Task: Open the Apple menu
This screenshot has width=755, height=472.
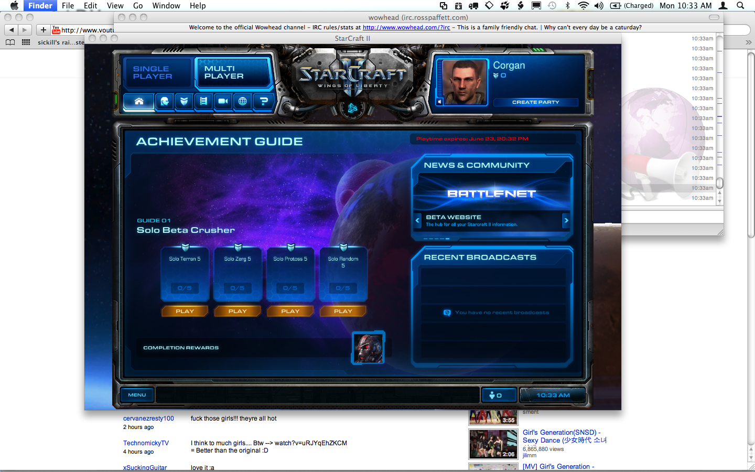Action: pos(14,6)
